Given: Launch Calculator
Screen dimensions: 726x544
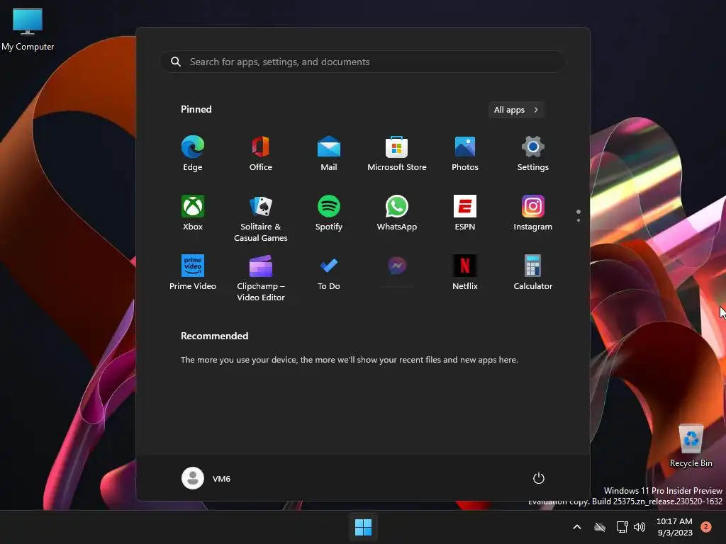Looking at the screenshot, I should (x=533, y=273).
